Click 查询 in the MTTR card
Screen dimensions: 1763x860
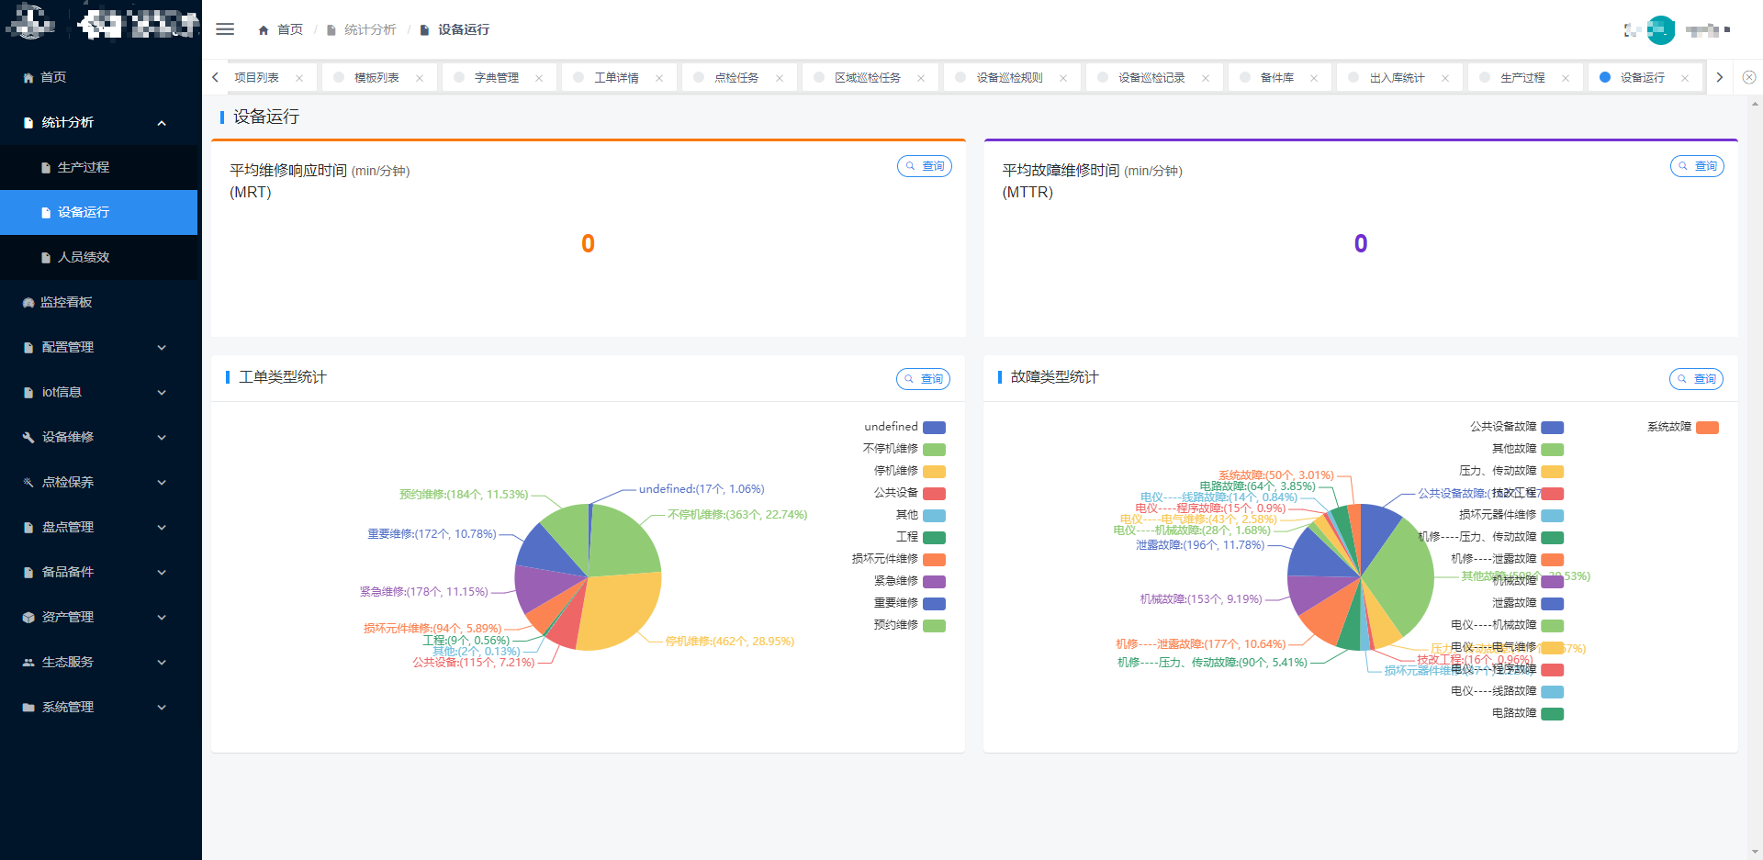click(1697, 166)
